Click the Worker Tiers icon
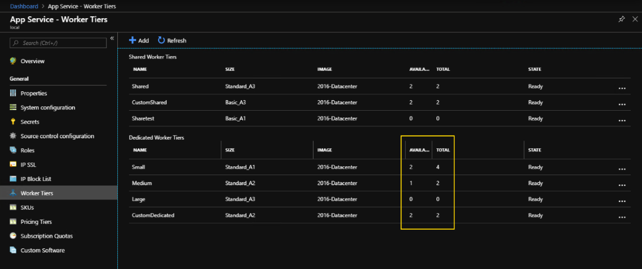Screen dimensions: 642x269 (x=13, y=193)
